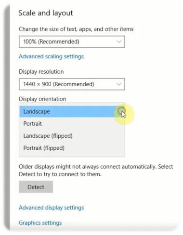The width and height of the screenshot is (183, 235).
Task: Pick the Portrait (flipped) option
Action: 72,148
